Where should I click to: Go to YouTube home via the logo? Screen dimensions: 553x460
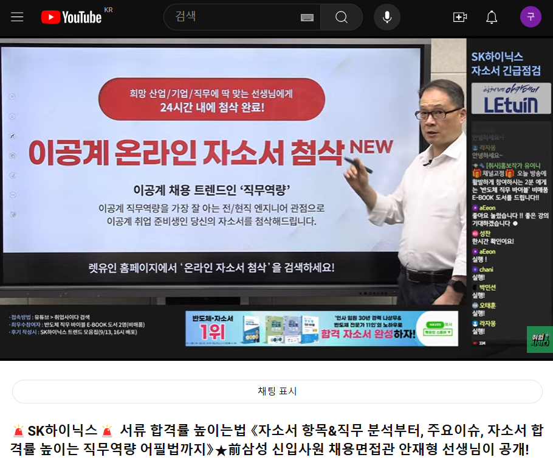tap(72, 17)
